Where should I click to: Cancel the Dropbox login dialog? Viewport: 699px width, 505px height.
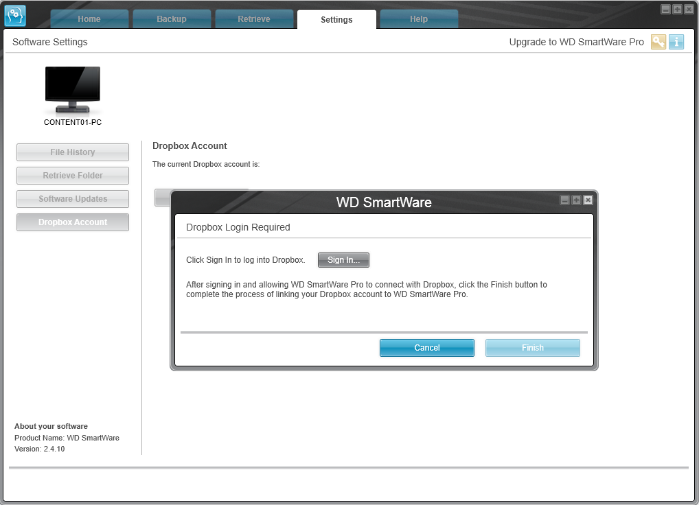[x=426, y=348]
